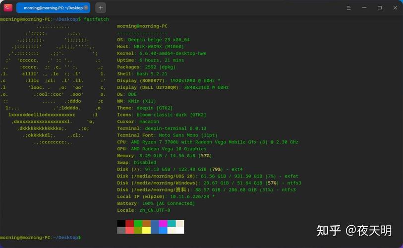Click the magenta color block
This screenshot has height=248, width=403.
[x=163, y=224]
